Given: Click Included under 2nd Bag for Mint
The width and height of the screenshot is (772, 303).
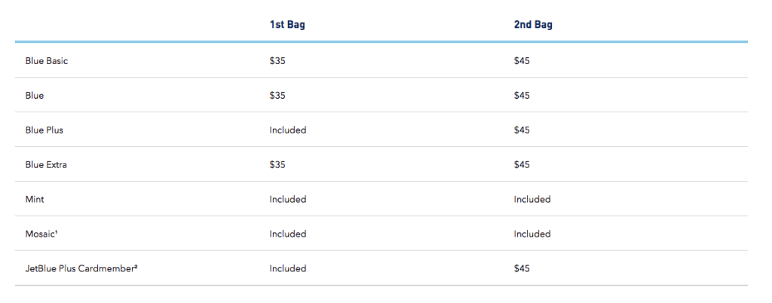Looking at the screenshot, I should pyautogui.click(x=532, y=200).
